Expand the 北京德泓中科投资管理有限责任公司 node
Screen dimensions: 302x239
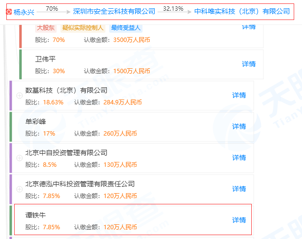pyautogui.click(x=19, y=189)
